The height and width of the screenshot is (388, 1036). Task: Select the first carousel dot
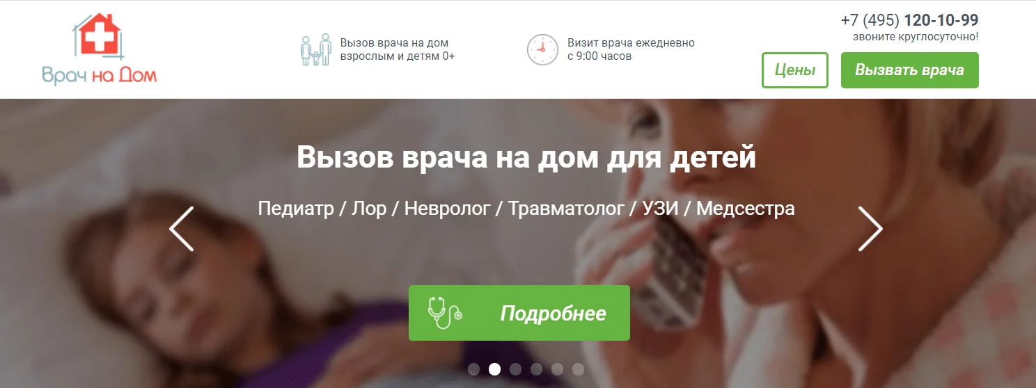(x=473, y=369)
